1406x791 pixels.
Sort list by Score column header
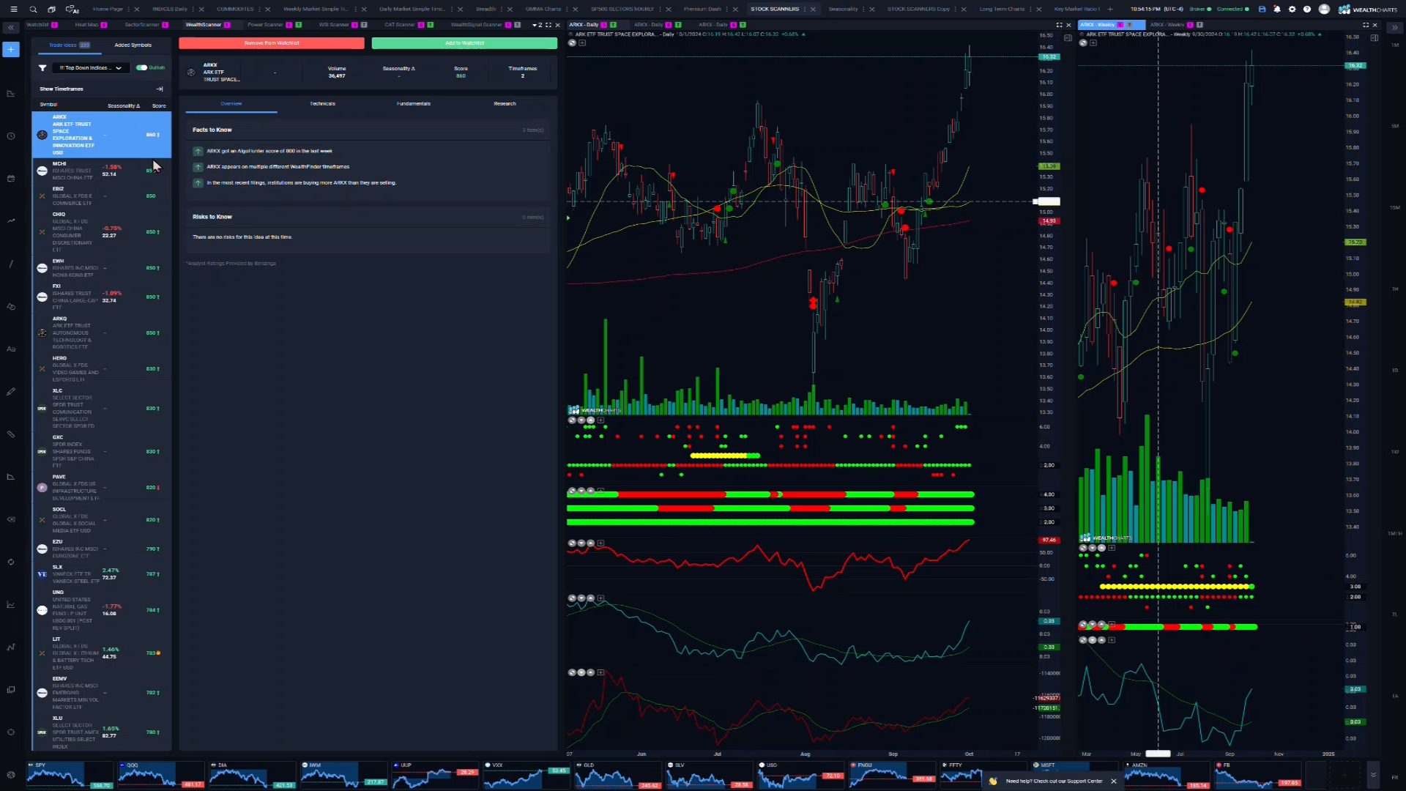(159, 106)
